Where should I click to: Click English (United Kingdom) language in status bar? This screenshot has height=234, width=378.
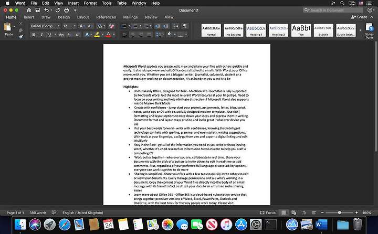click(x=83, y=212)
